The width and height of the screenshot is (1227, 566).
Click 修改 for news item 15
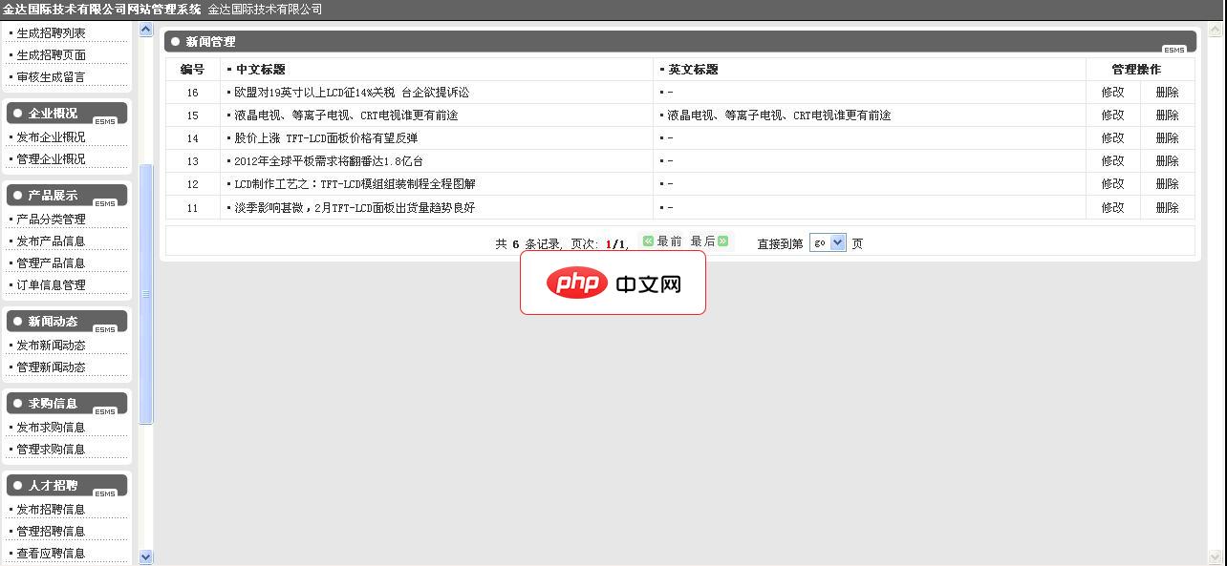pyautogui.click(x=1112, y=115)
